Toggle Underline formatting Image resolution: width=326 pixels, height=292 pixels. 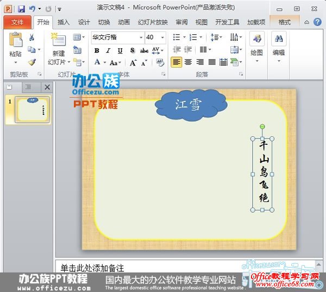coord(120,50)
